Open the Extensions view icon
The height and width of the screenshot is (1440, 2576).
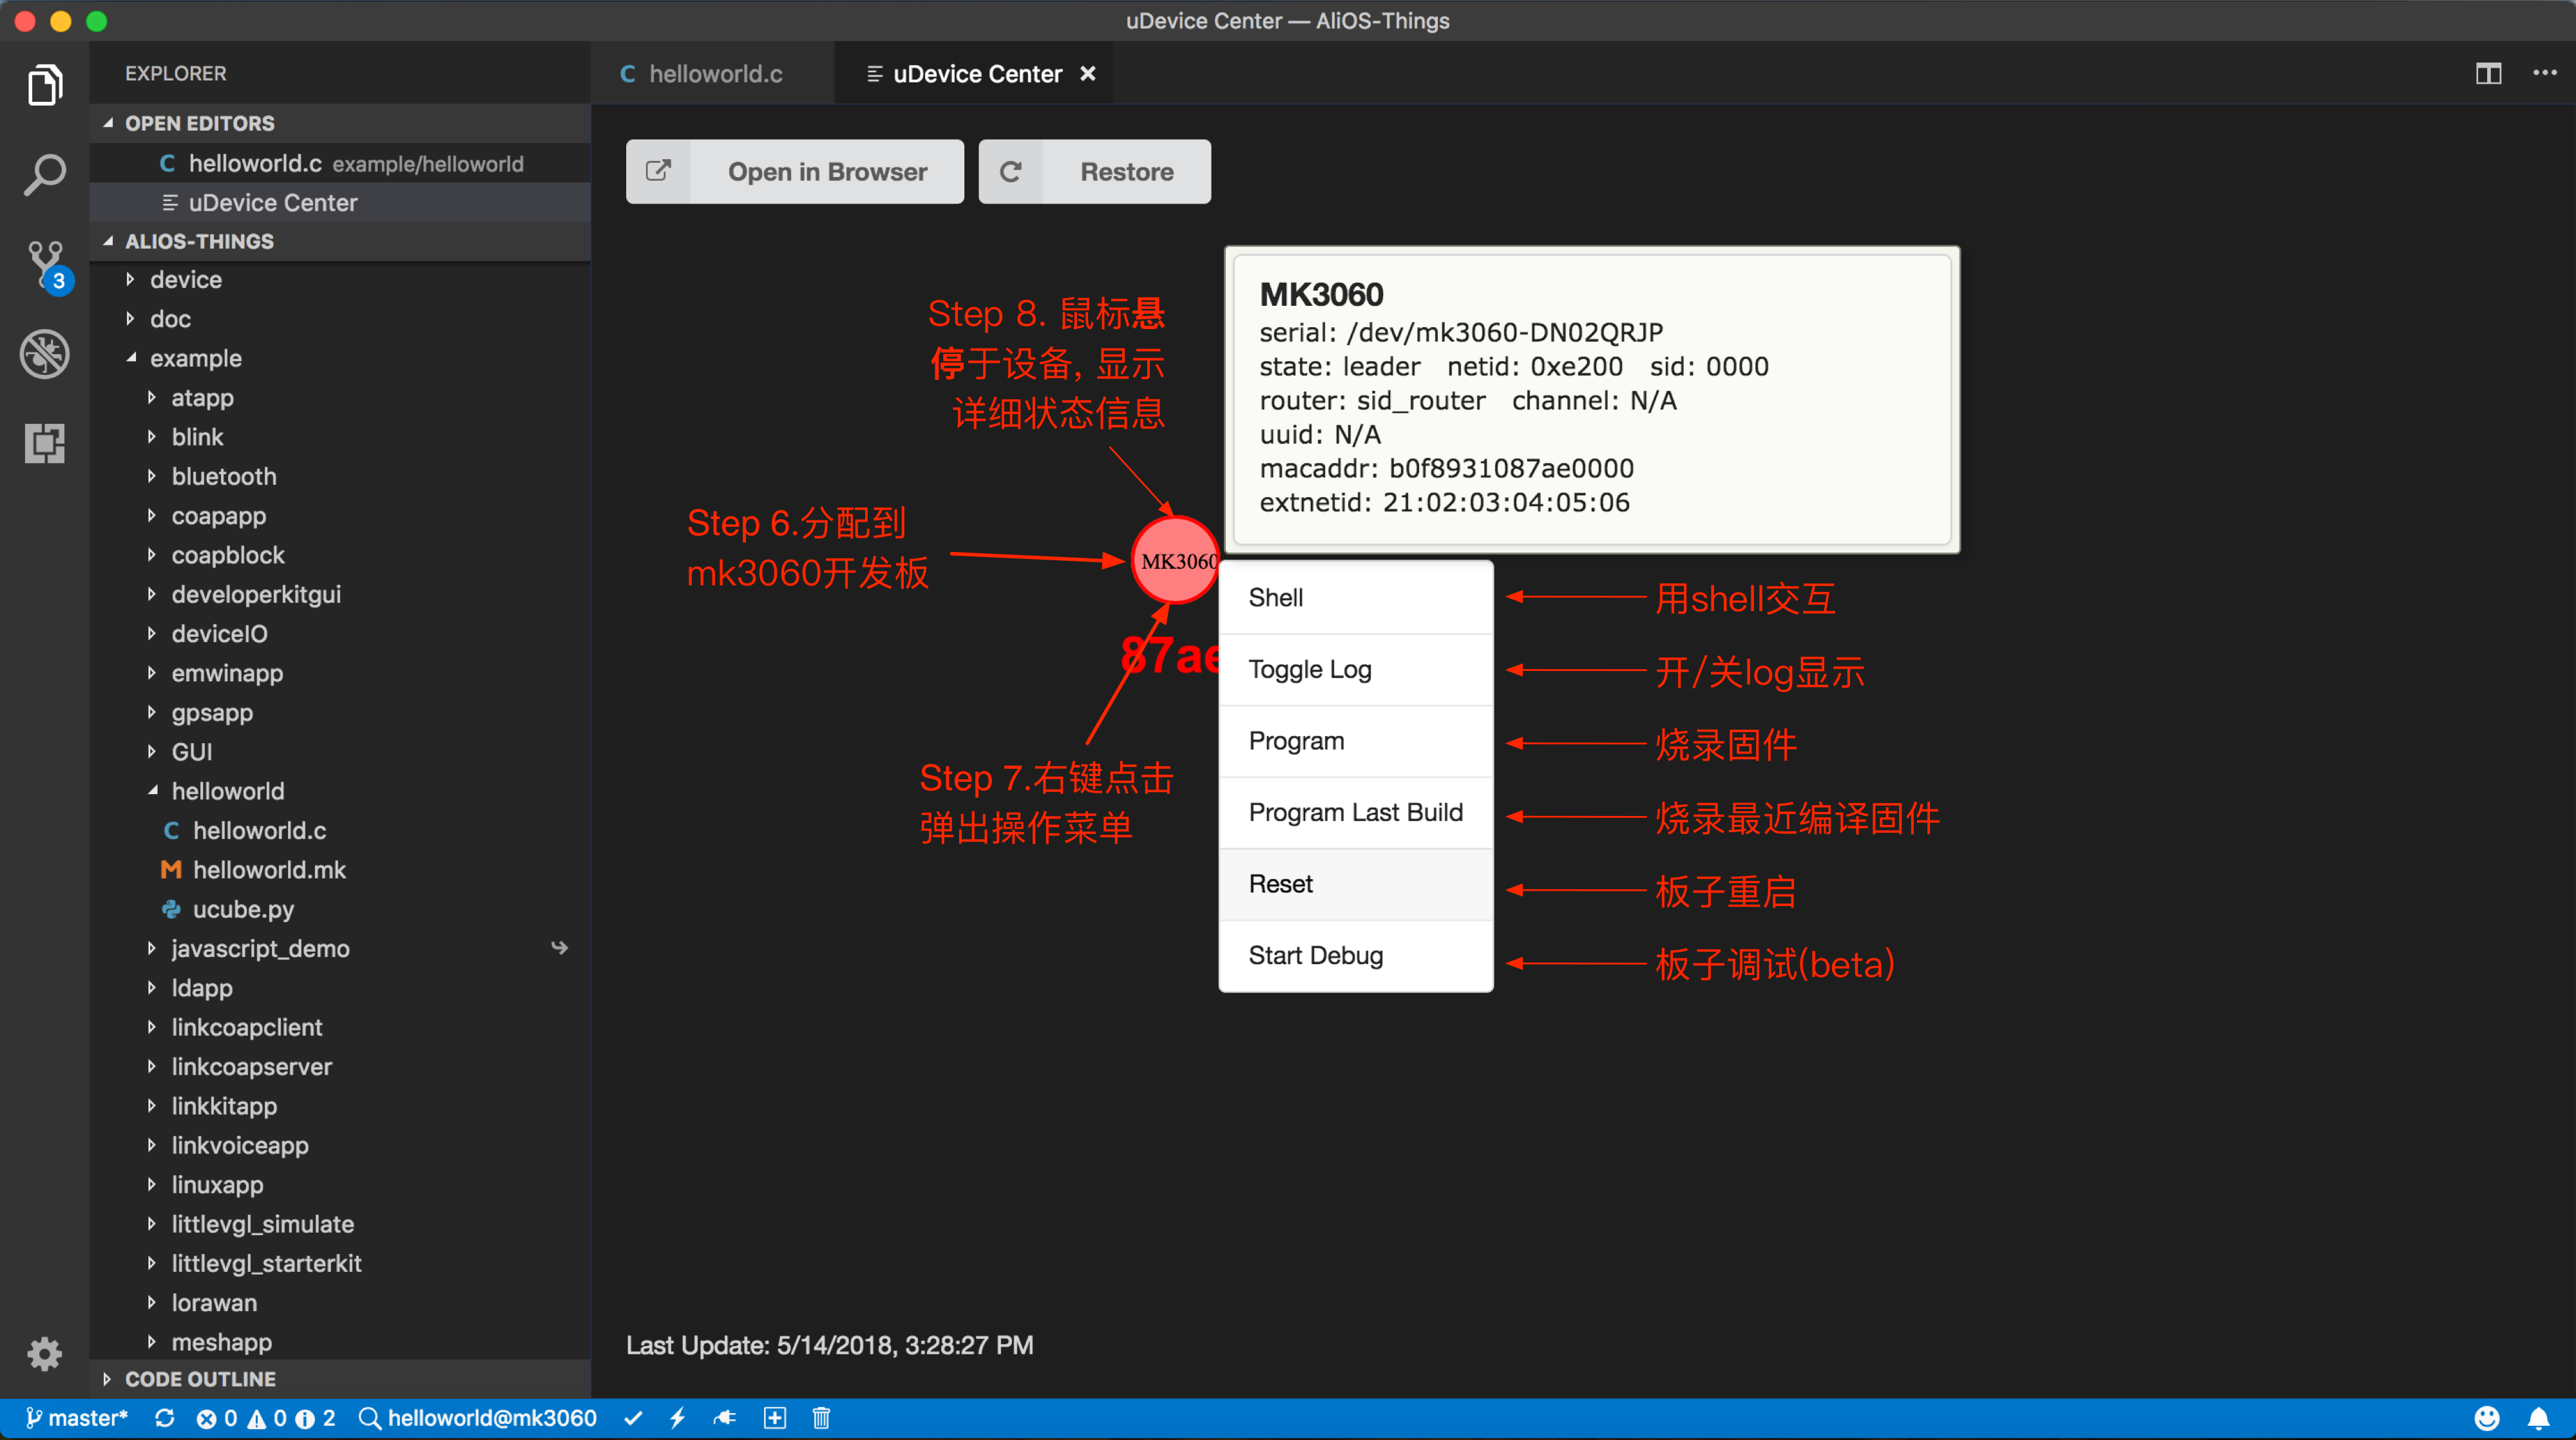(45, 442)
